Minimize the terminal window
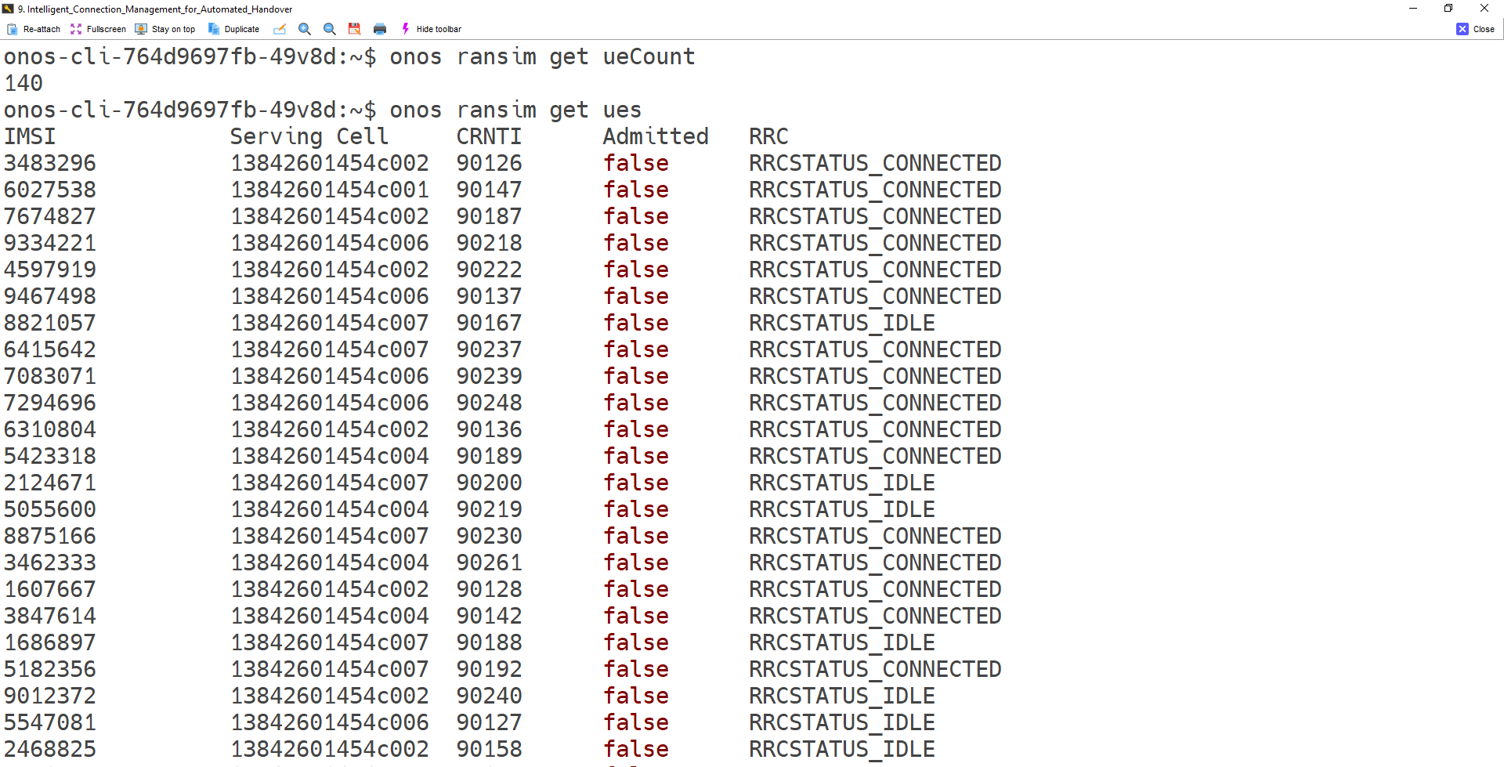Viewport: 1504px width, 767px height. [x=1413, y=9]
